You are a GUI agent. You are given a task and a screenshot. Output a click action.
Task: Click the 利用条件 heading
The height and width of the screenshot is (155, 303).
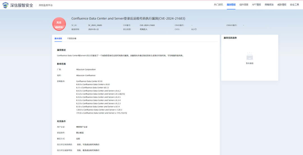tap(61, 121)
